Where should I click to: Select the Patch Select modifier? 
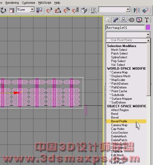119,54
